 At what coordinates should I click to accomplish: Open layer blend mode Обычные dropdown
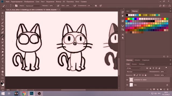coord(137,72)
